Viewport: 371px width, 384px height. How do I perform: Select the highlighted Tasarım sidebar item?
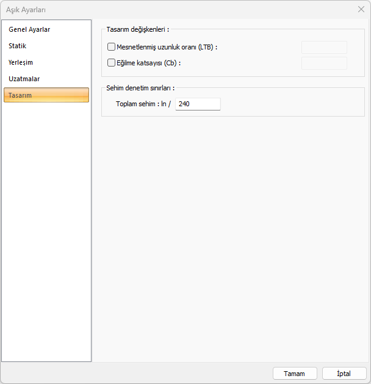point(46,95)
